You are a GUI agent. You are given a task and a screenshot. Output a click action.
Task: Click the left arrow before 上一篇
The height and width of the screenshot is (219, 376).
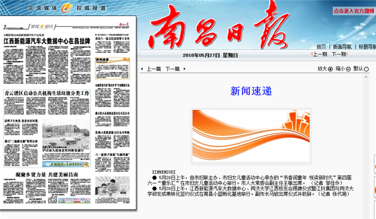pyautogui.click(x=142, y=69)
